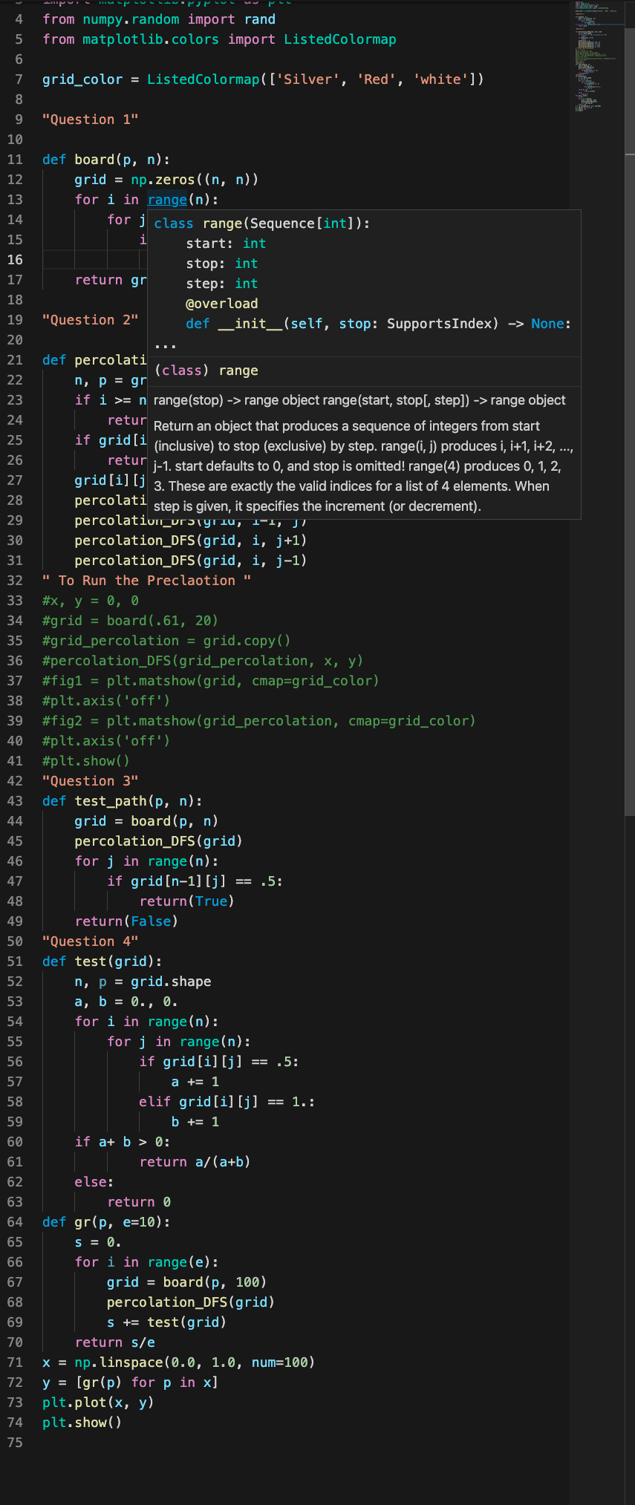
Task: Click 's = 0.' on line 65
Action: [x=98, y=1242]
